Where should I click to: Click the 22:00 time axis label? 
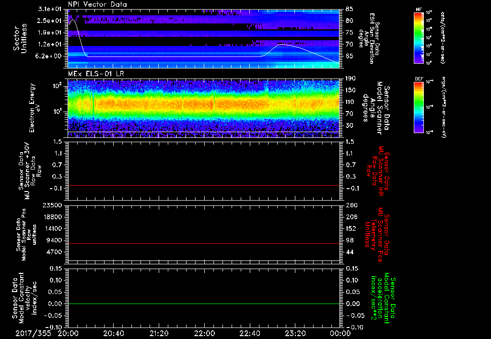204,333
